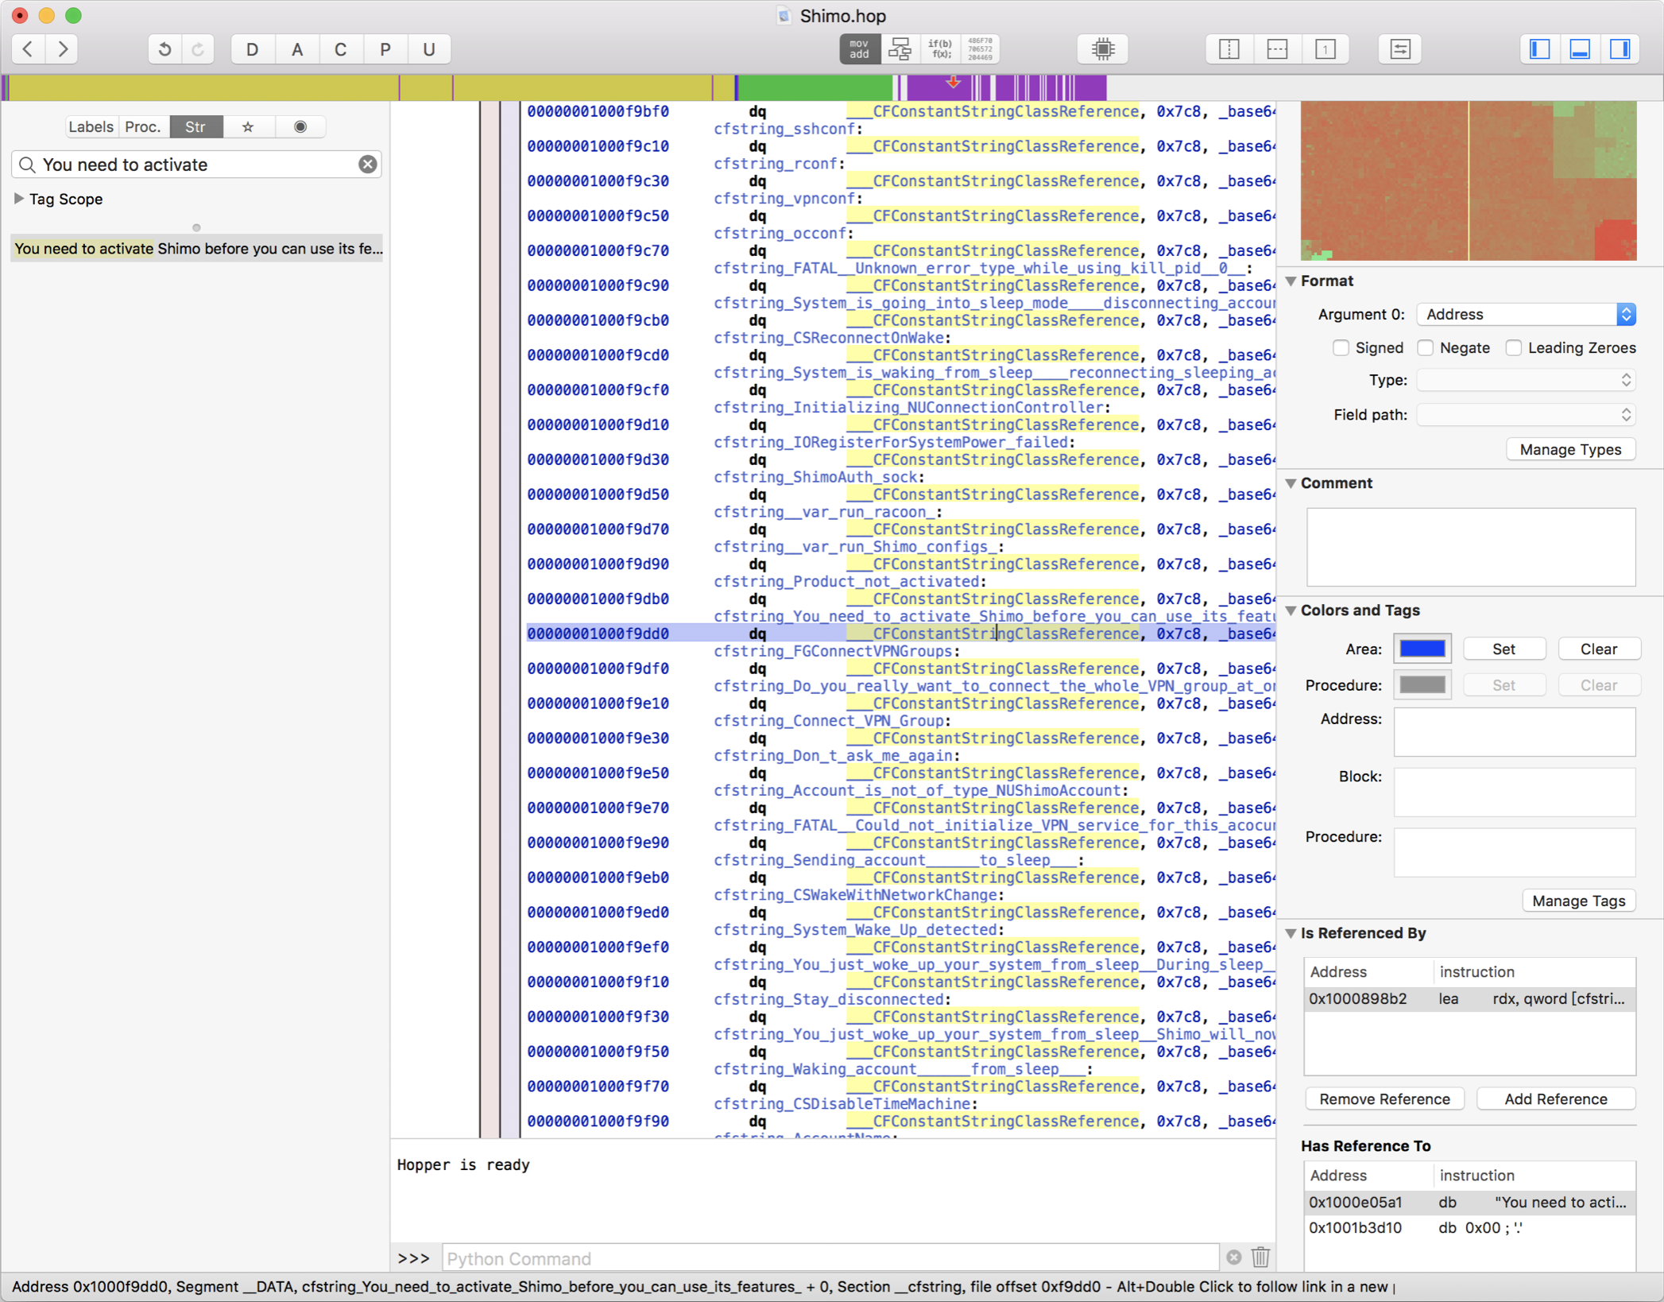Screen dimensions: 1664x1302
Task: Click label cfstring_Product_not_activated
Action: 846,582
